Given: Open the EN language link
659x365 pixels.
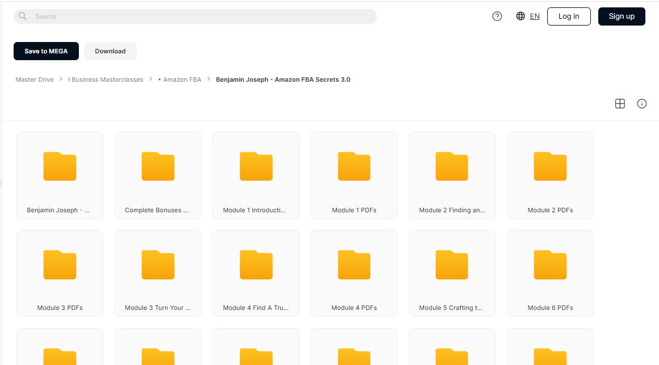Looking at the screenshot, I should [x=535, y=16].
